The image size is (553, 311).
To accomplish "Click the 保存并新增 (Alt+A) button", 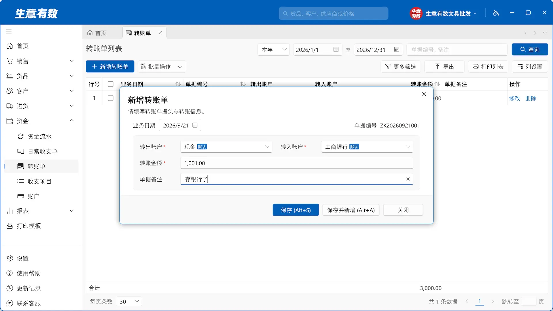I will (351, 210).
